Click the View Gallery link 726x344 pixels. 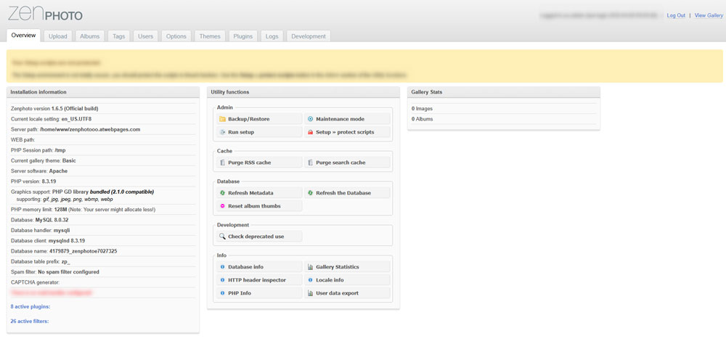tap(709, 15)
